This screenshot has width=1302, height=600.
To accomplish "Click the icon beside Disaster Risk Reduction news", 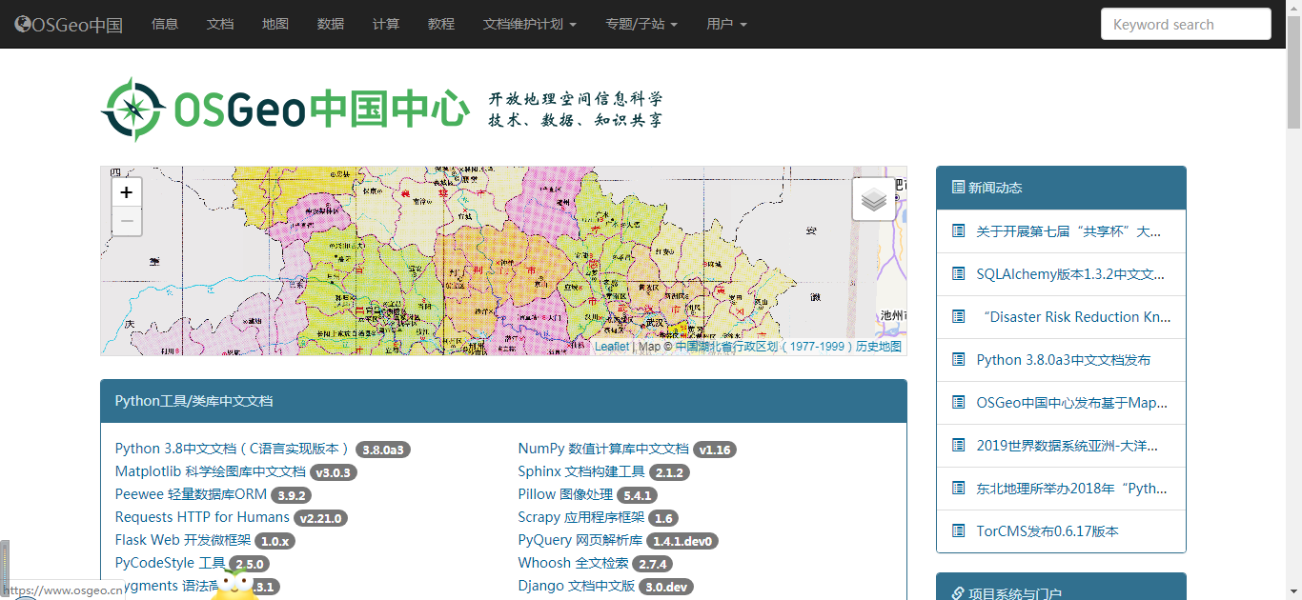I will (x=958, y=317).
